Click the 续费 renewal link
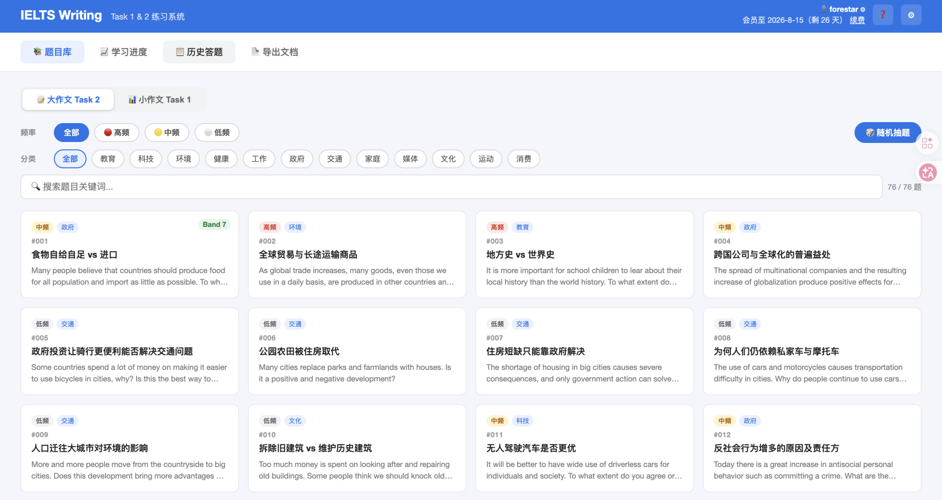 [857, 20]
